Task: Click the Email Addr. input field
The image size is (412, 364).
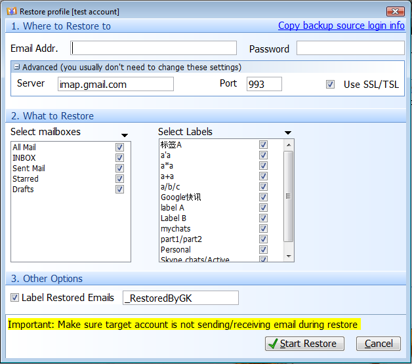Action: 154,48
